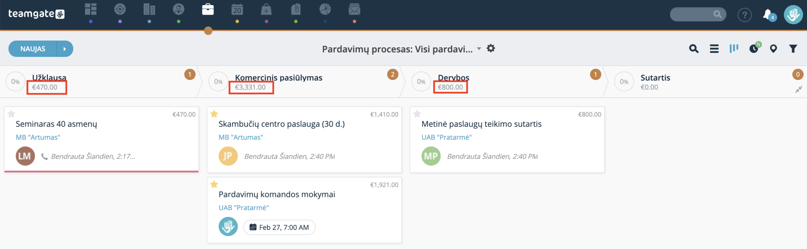Expand the Pardavimų procesas dropdown arrow

pos(479,49)
